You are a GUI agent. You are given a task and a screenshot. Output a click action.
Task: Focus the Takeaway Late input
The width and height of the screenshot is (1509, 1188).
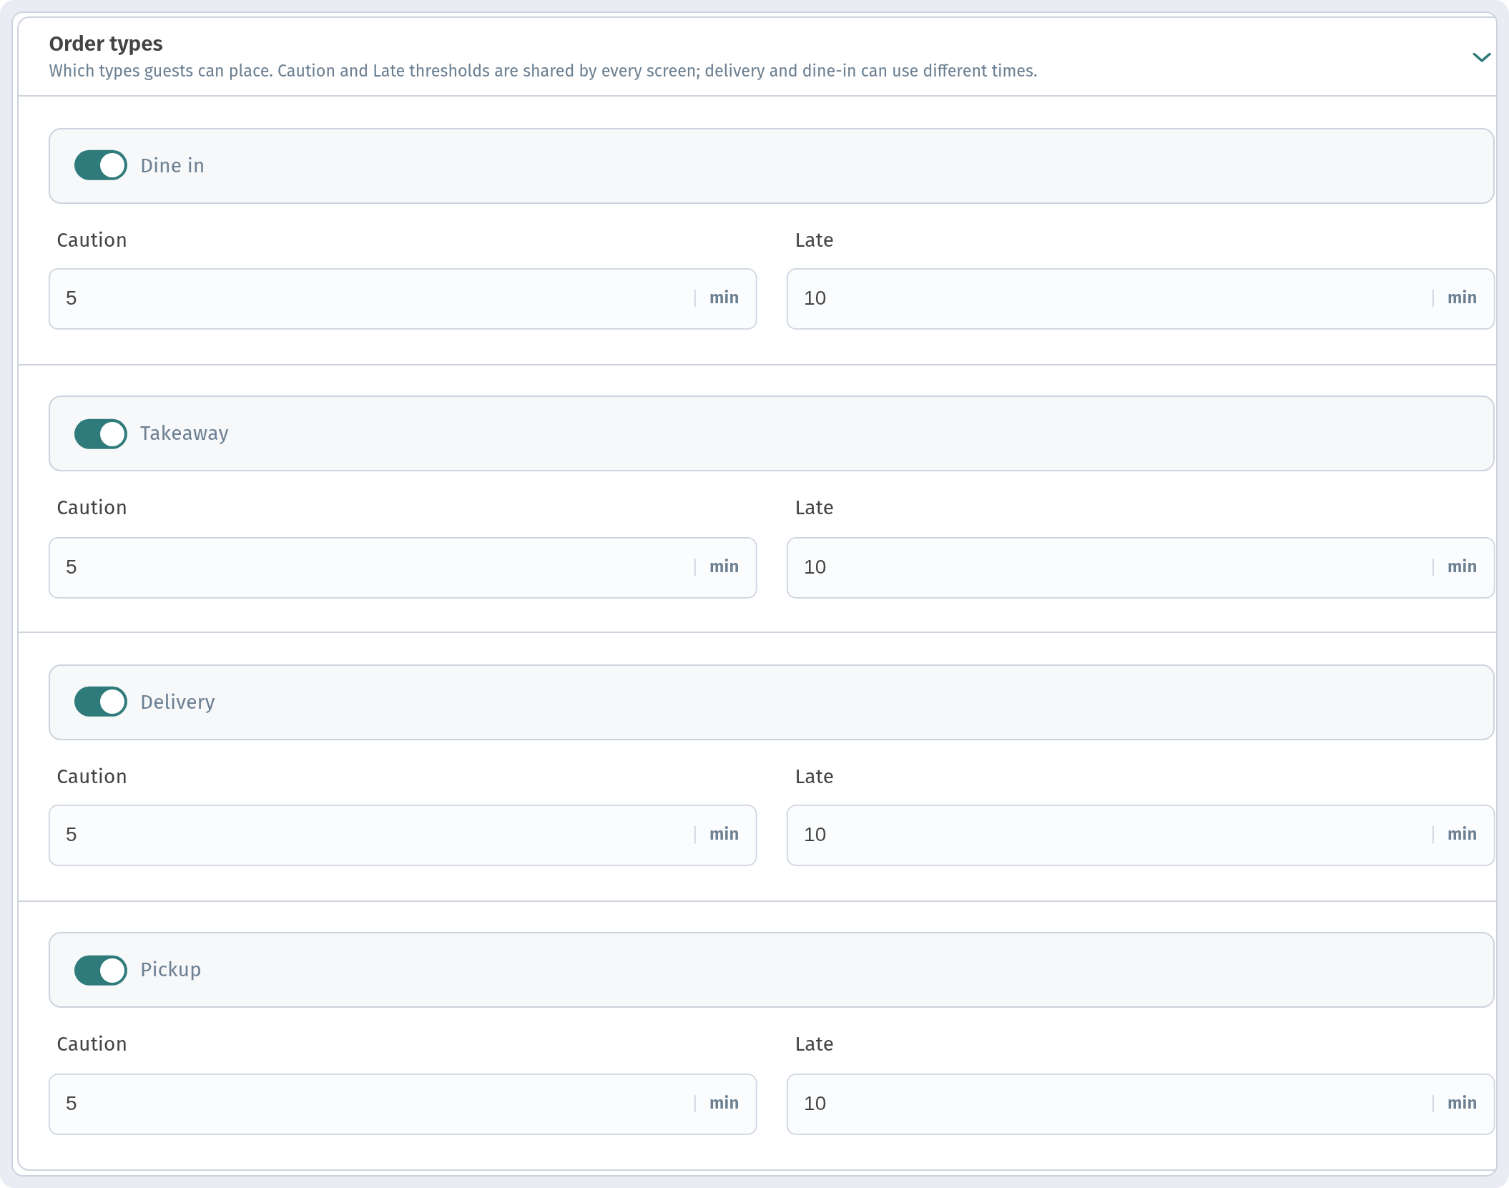pos(1141,567)
